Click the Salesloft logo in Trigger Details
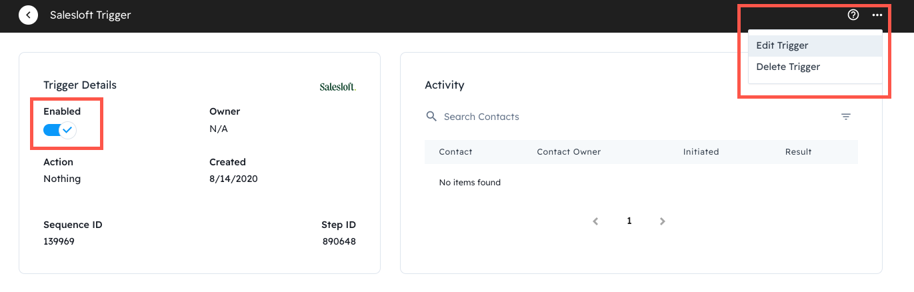914x292 pixels. (337, 87)
